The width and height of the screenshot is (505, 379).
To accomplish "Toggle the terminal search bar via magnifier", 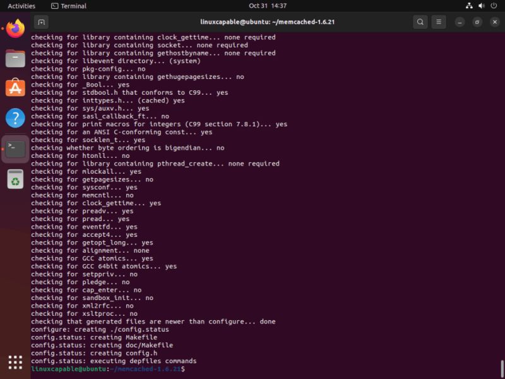I will point(420,21).
